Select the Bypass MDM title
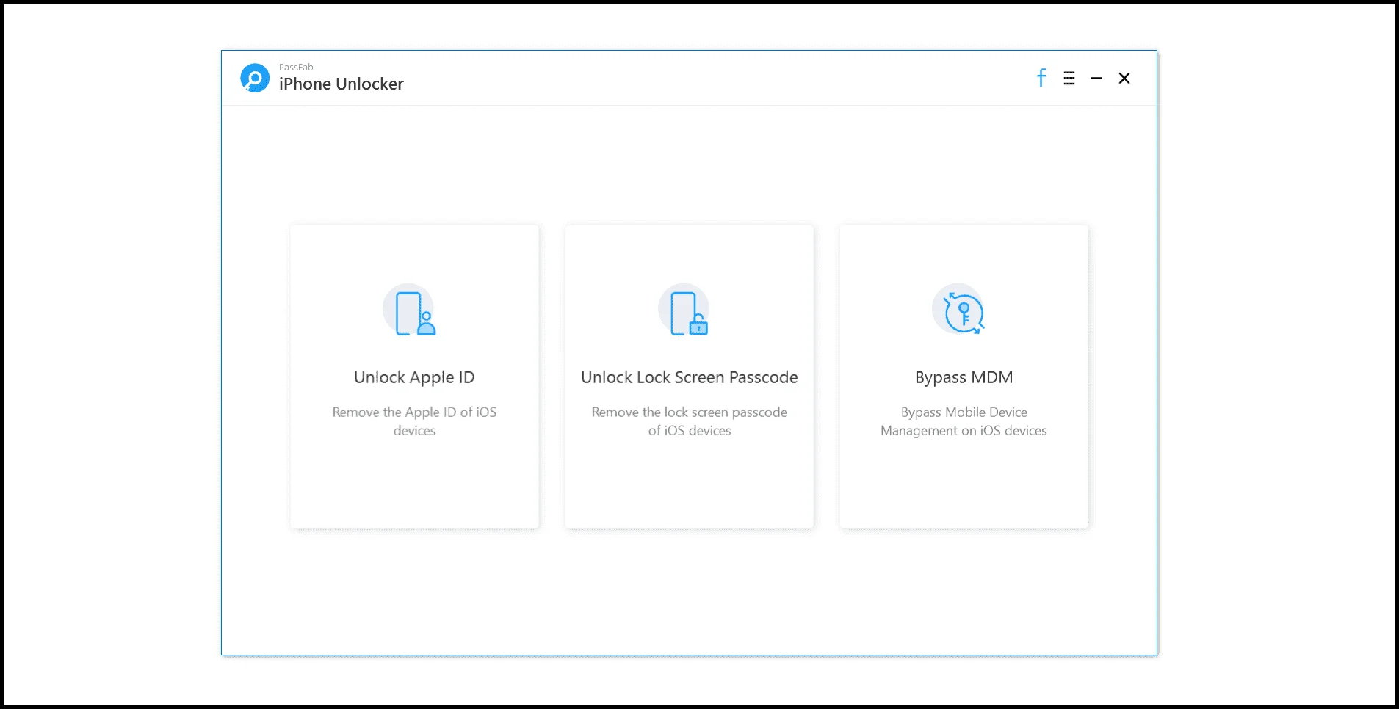The image size is (1399, 709). (x=964, y=377)
